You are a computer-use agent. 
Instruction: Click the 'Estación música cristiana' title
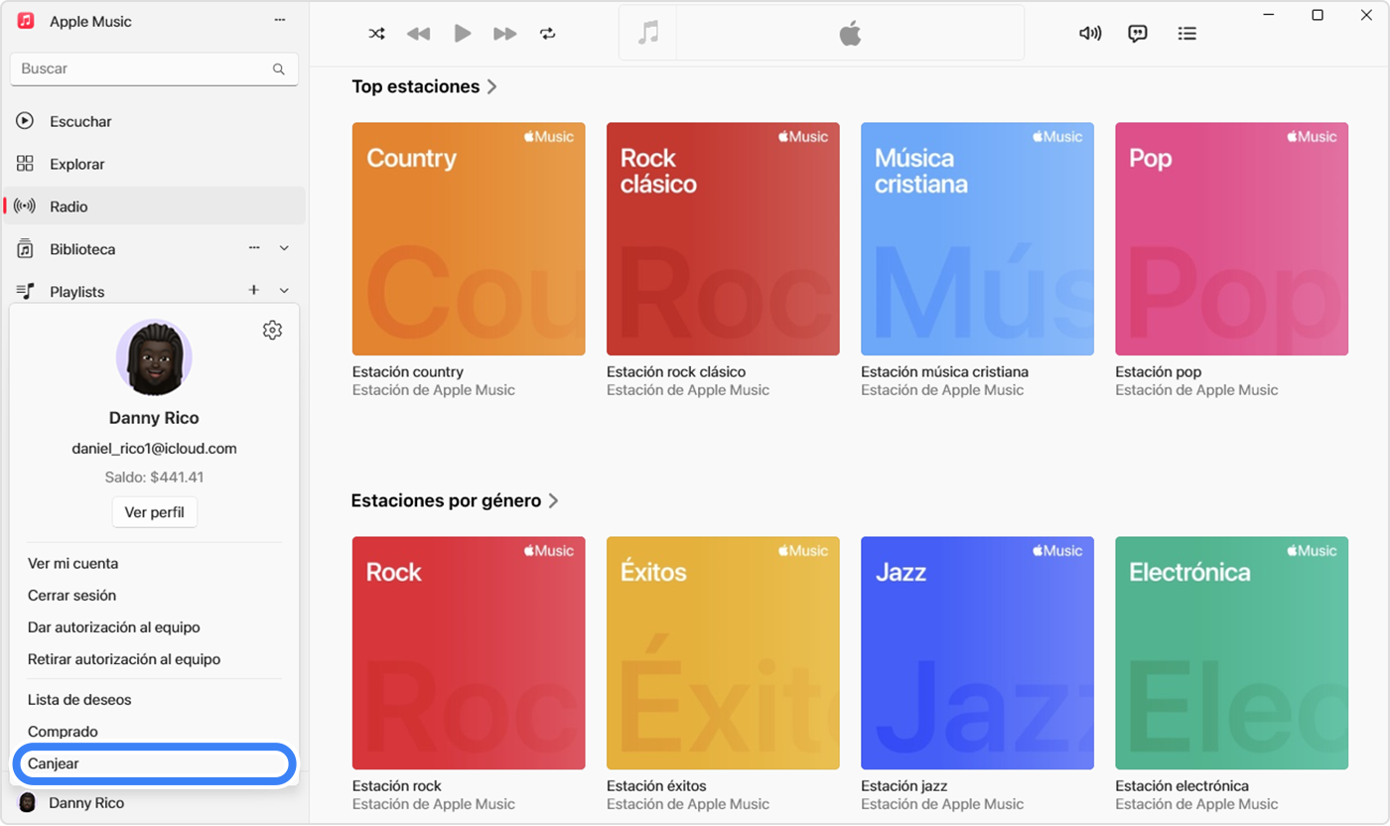[944, 372]
